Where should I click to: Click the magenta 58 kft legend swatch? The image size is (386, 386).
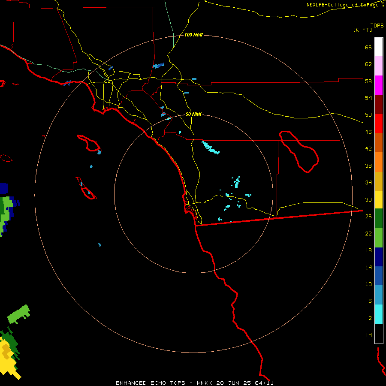[379, 85]
